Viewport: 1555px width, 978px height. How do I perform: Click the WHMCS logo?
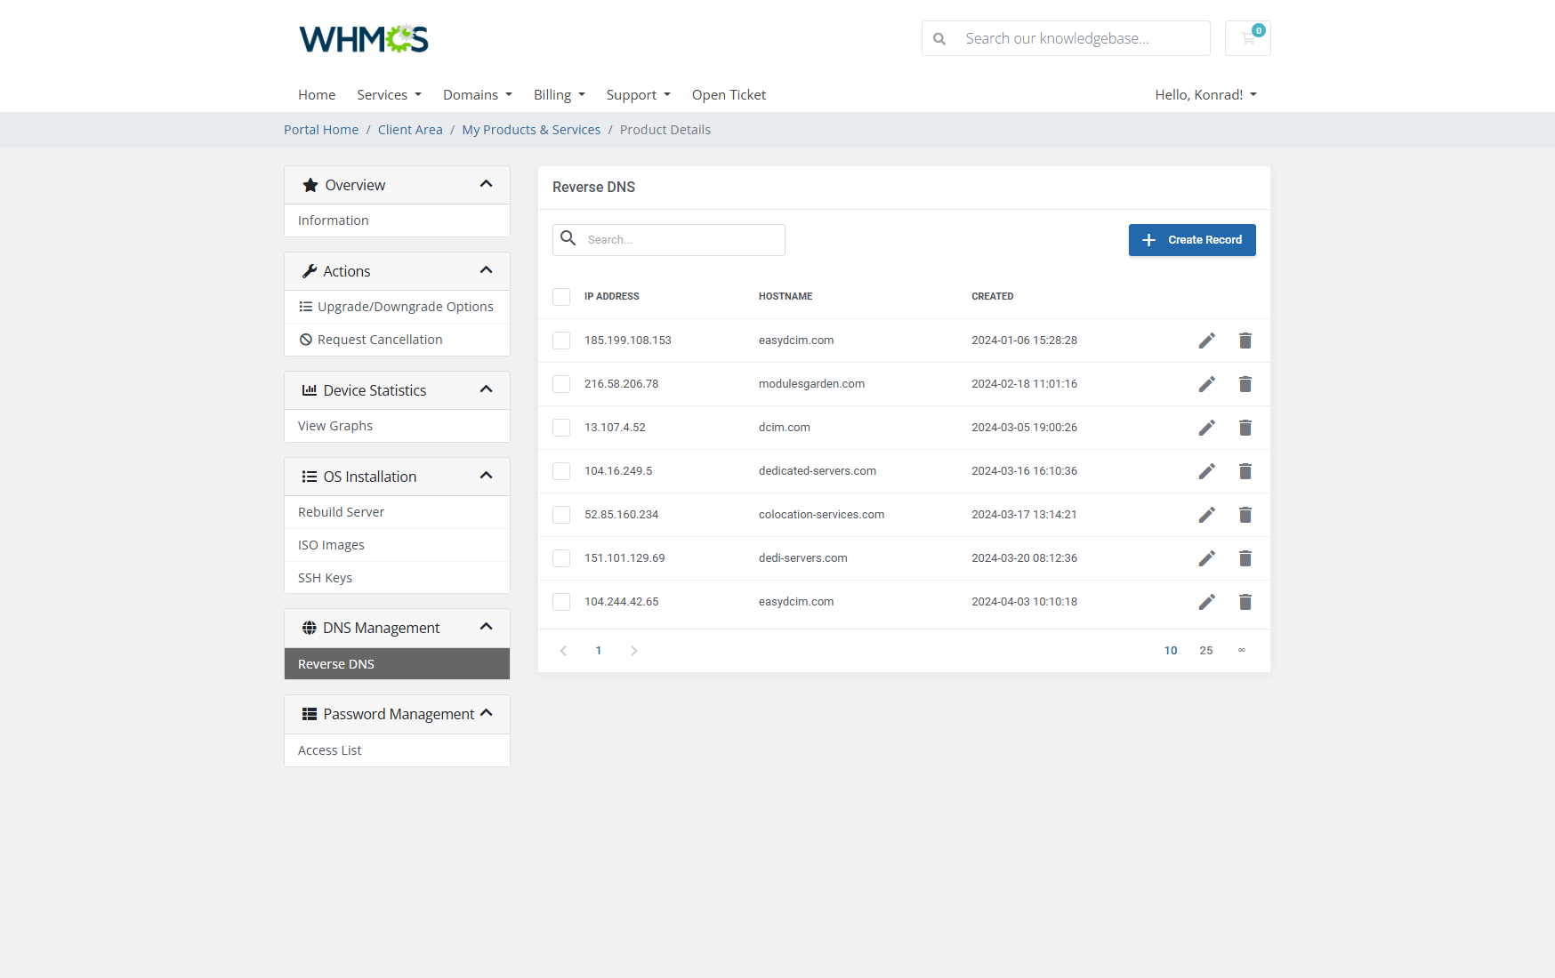[x=364, y=39]
